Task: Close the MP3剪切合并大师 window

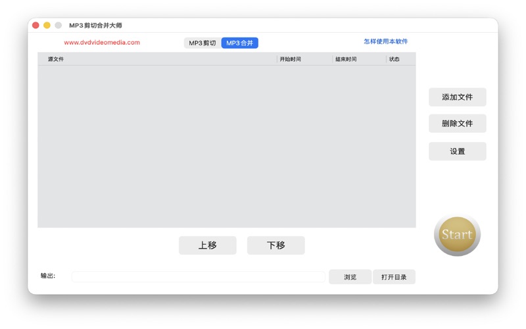Action: (36, 26)
